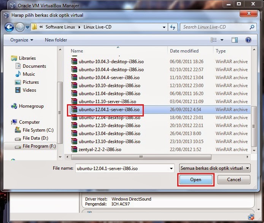This screenshot has width=264, height=223.
Task: Create a New folder
Action: pyautogui.click(x=56, y=40)
